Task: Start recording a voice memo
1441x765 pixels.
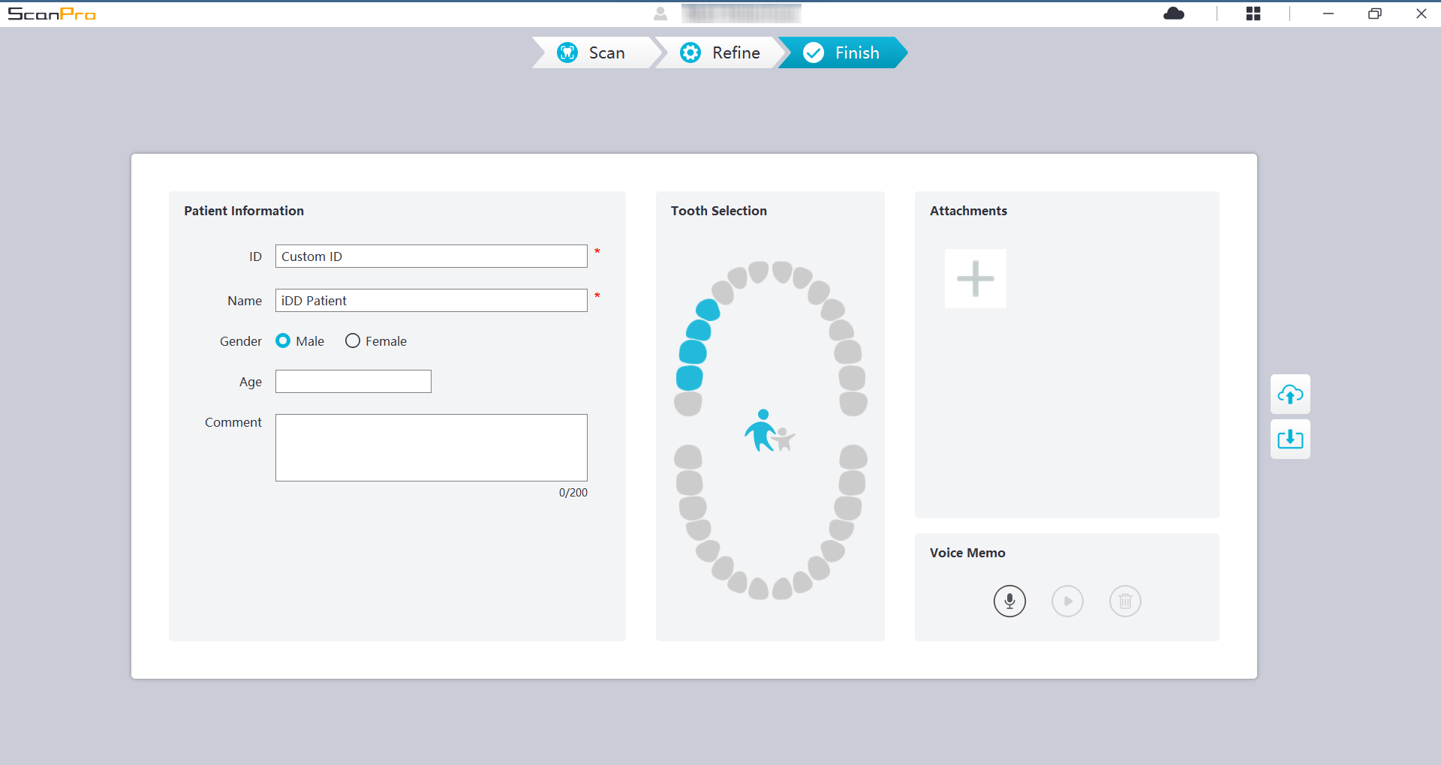Action: [x=1009, y=601]
